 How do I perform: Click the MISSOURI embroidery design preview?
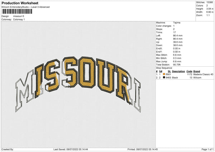coord(78,84)
